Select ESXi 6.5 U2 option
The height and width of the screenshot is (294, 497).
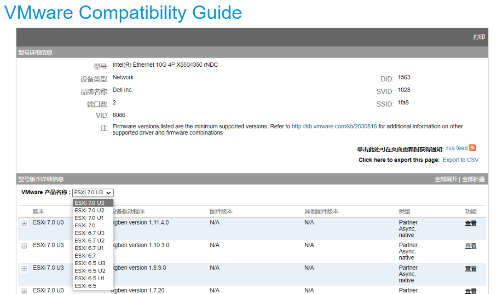pos(93,271)
